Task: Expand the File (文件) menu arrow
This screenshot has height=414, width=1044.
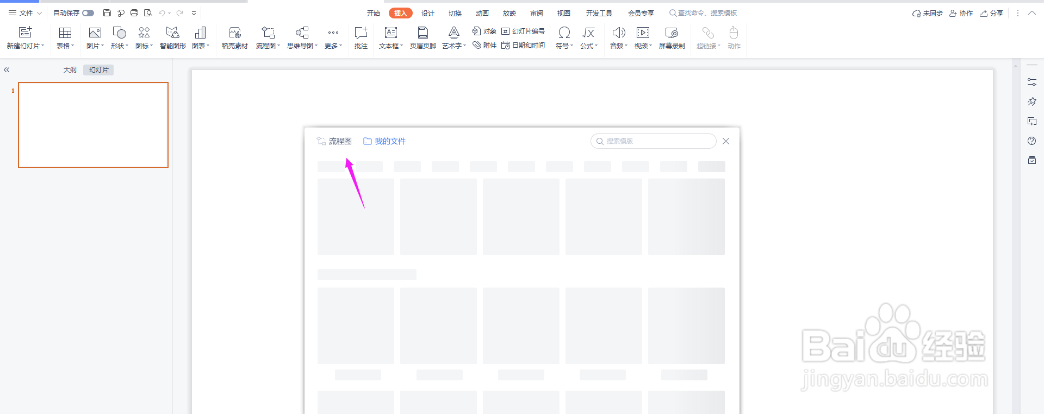Action: (39, 13)
